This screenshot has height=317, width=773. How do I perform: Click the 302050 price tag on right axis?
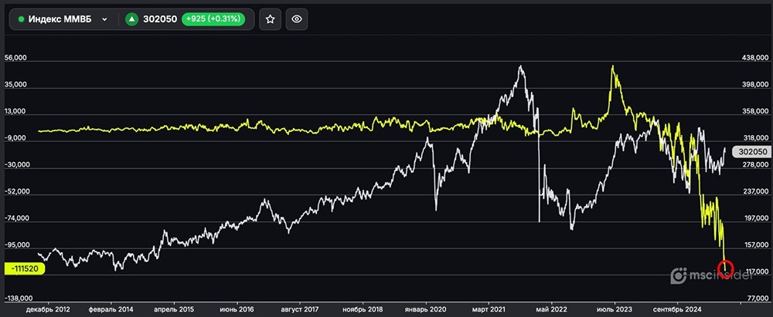click(x=752, y=153)
